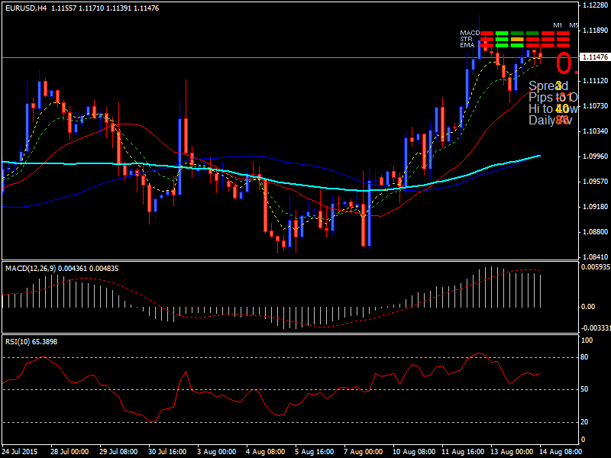Click the red EMA block under M1
The height and width of the screenshot is (458, 611).
(563, 45)
